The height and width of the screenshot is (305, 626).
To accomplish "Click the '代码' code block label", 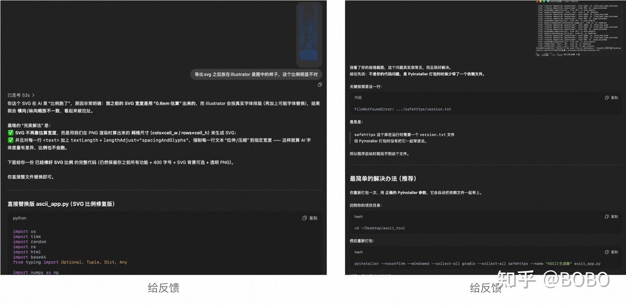I will coord(358,98).
